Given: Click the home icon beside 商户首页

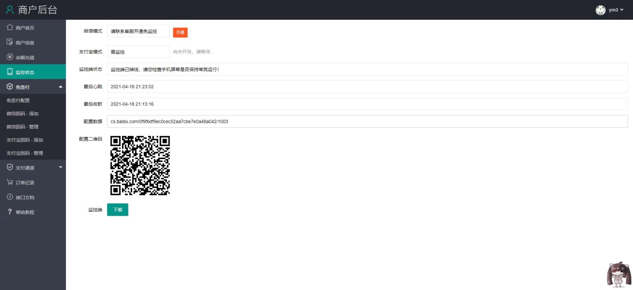Looking at the screenshot, I should point(10,27).
